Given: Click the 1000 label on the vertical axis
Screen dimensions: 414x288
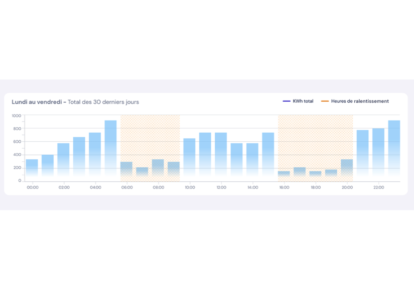Looking at the screenshot, I should click(17, 116).
